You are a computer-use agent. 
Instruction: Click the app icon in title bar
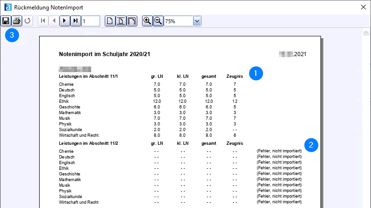8,8
